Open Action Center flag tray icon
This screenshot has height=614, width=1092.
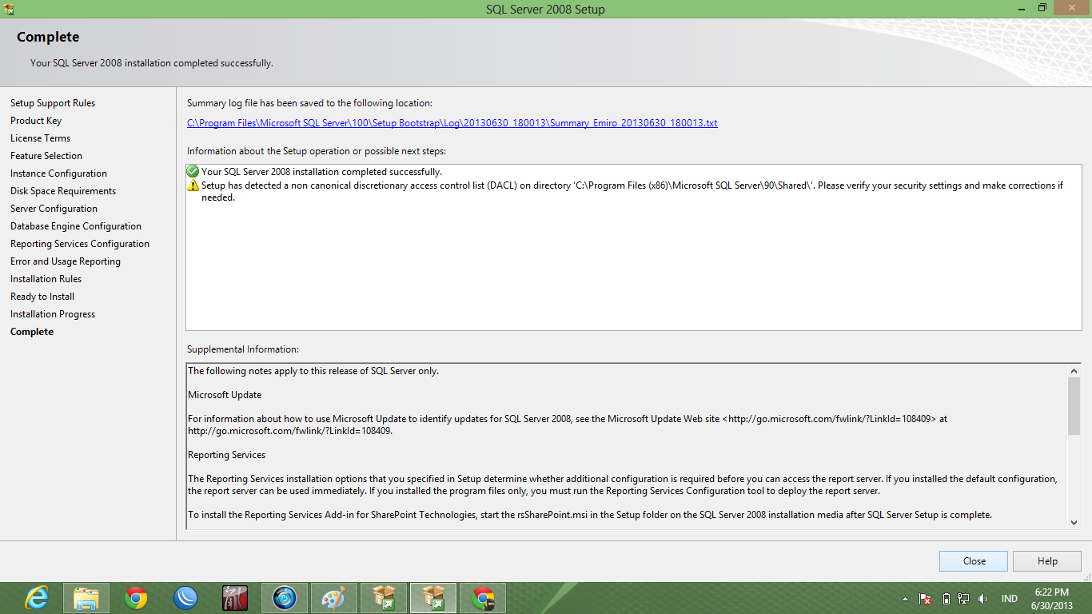(x=925, y=599)
